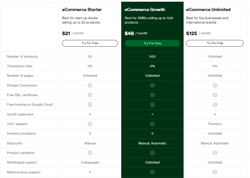This screenshot has height=178, width=250.
Task: Click the Multicurrency support checkmark under eCommerce Unlimited
Action: [x=215, y=172]
